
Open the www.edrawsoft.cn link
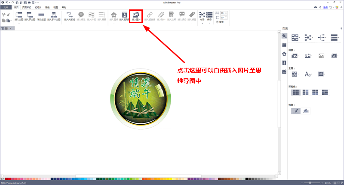[14, 183]
